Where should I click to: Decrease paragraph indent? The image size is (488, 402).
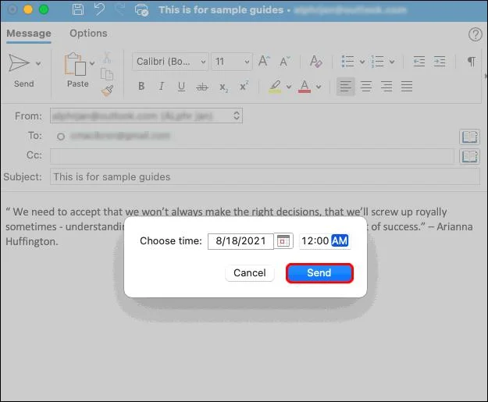pos(419,62)
